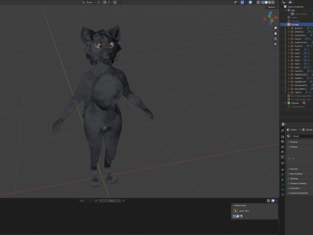Expand the Preview panel
The height and width of the screenshot is (235, 313).
click(300, 142)
